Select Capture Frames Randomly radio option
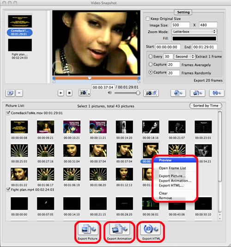This screenshot has height=247, width=231. [x=151, y=72]
